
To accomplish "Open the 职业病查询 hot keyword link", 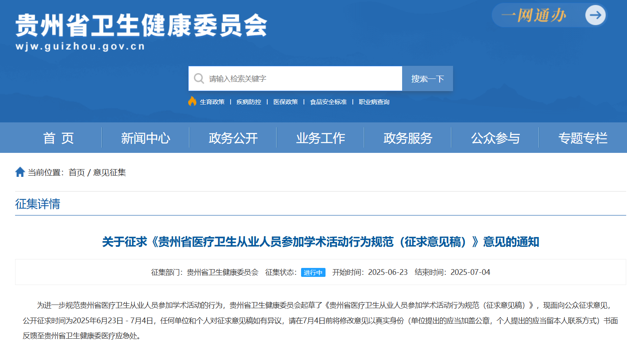I will 374,102.
